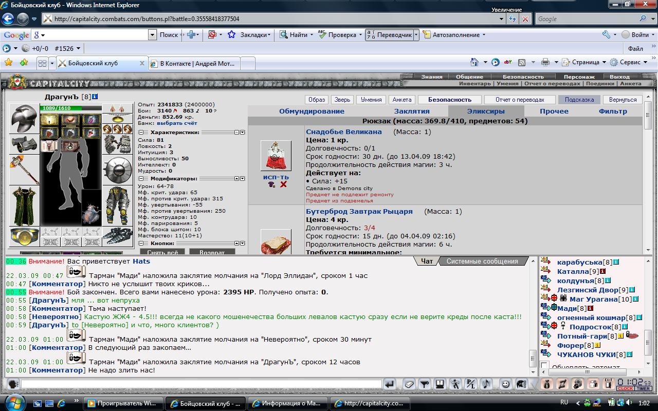The width and height of the screenshot is (658, 411).
Task: Click private message arrow next to колдунъя
Action: click(x=545, y=280)
